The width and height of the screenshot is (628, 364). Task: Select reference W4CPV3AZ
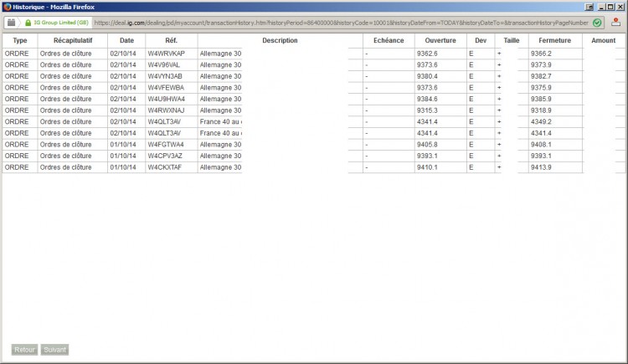[165, 156]
